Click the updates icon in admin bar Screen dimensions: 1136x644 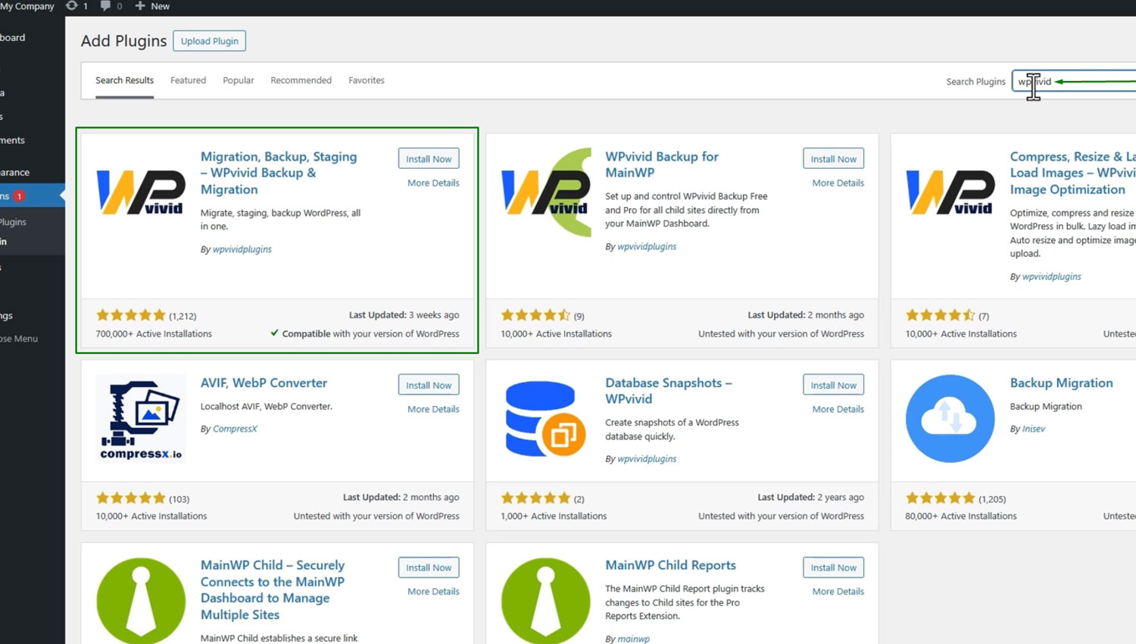(72, 6)
